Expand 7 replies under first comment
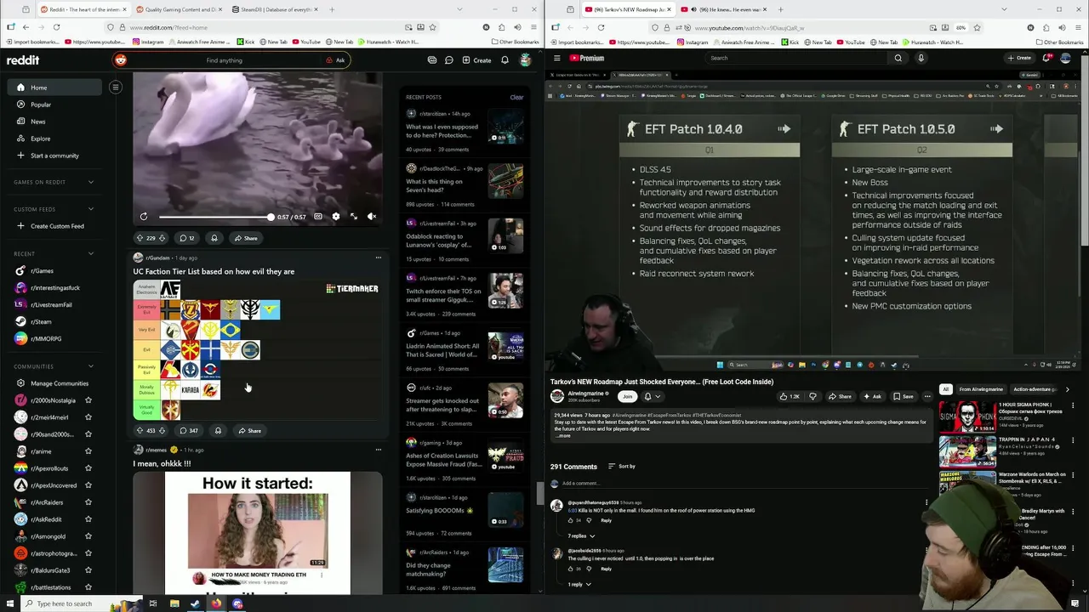 point(582,536)
